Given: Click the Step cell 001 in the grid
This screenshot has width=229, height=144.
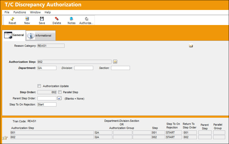Looking at the screenshot, I should (159, 133).
